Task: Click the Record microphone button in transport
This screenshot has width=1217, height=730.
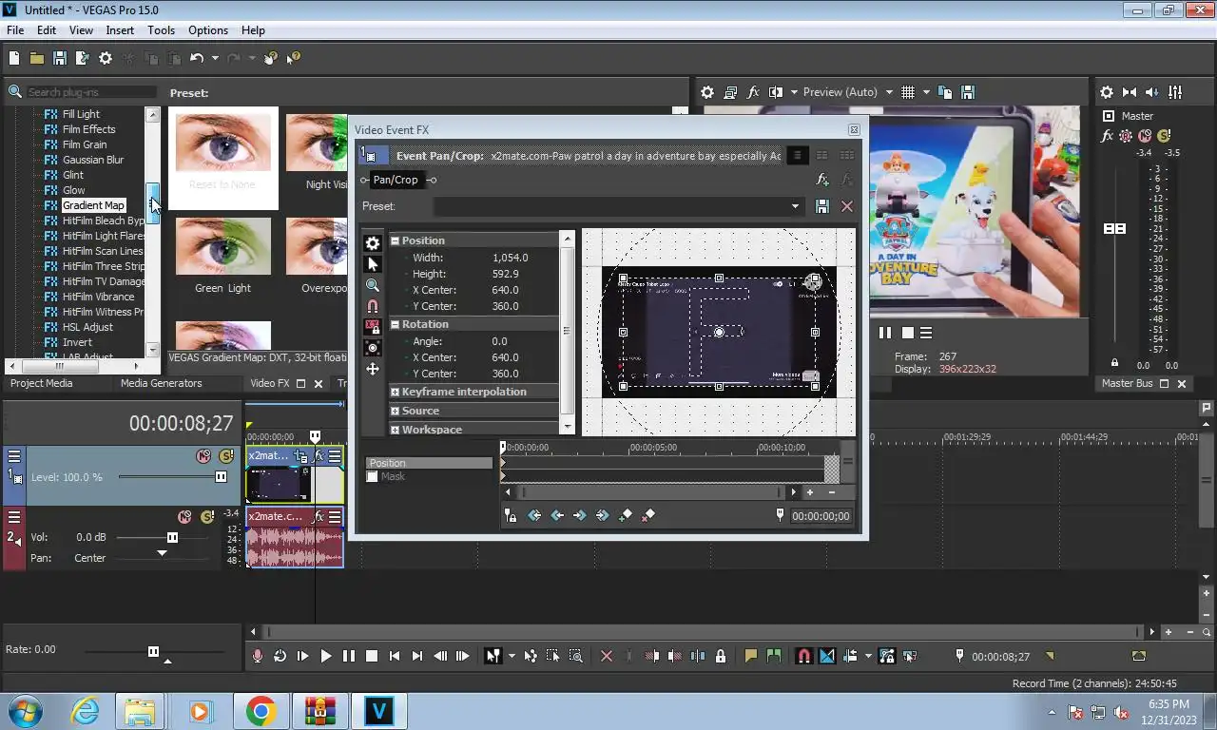Action: click(257, 656)
